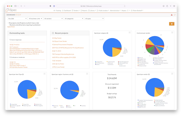Expand the Library menu
The width and height of the screenshot is (182, 117).
[92, 11]
